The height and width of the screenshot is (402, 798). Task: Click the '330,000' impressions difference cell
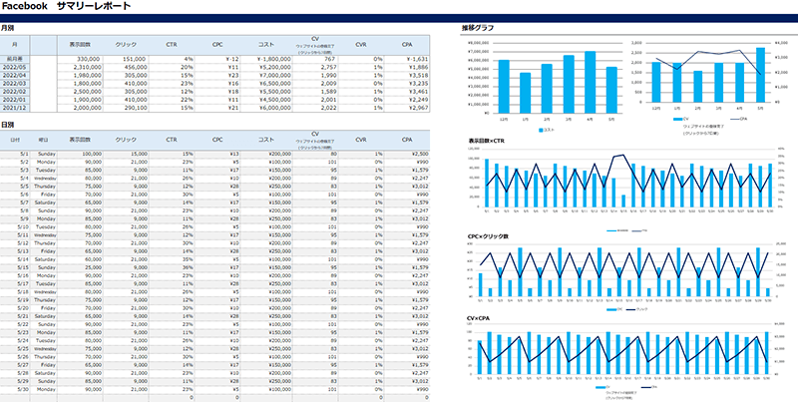point(80,59)
